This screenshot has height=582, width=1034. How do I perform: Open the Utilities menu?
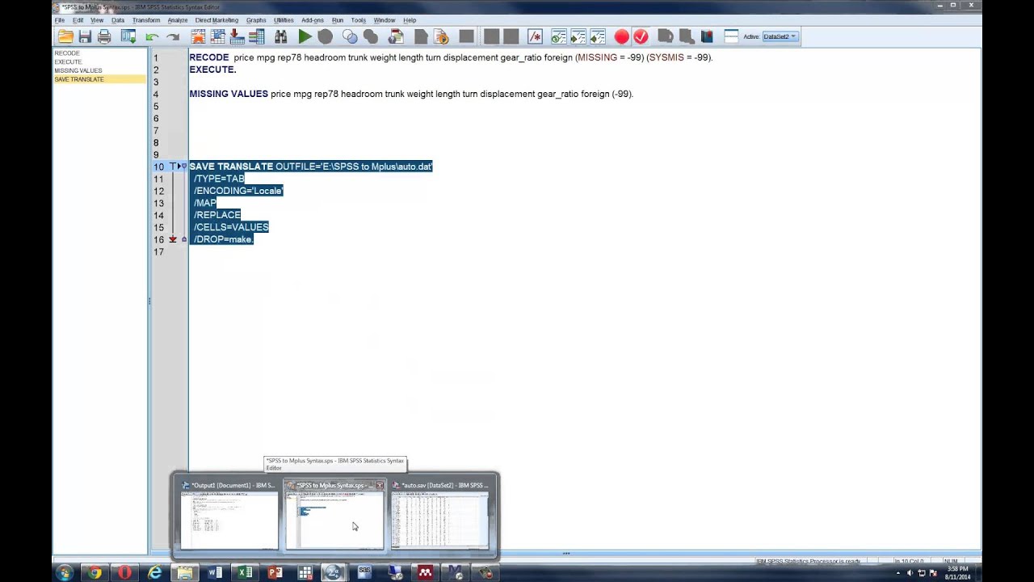coord(284,20)
